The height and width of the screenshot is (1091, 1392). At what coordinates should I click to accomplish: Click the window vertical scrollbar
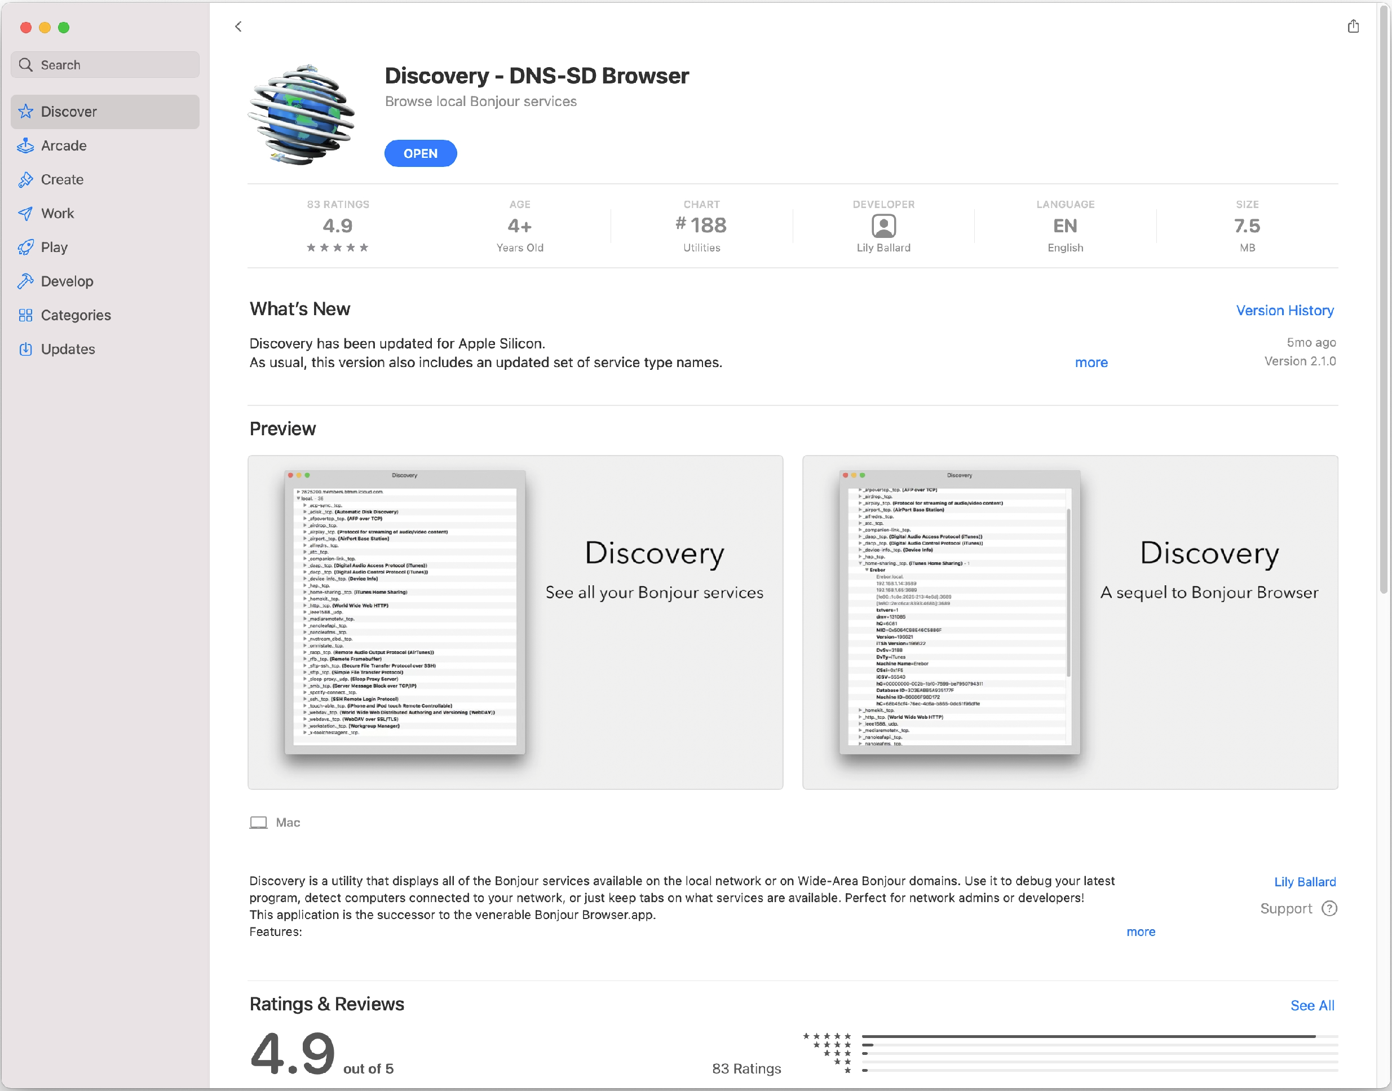tap(1384, 300)
